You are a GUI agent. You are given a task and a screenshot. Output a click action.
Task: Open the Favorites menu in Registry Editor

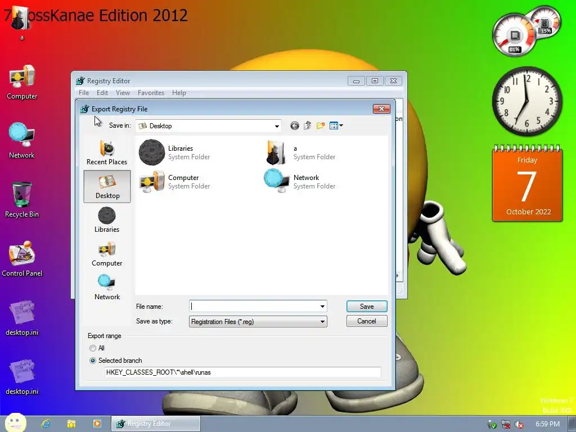pos(151,93)
